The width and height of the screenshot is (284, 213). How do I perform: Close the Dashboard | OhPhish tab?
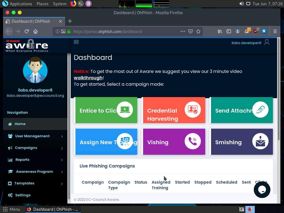60,21
